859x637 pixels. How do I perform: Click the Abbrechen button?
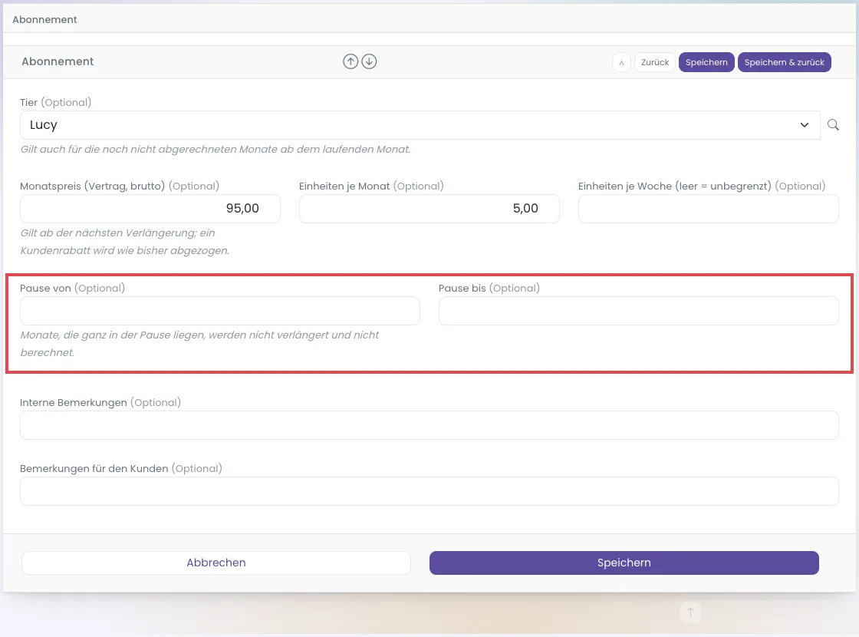click(x=216, y=563)
